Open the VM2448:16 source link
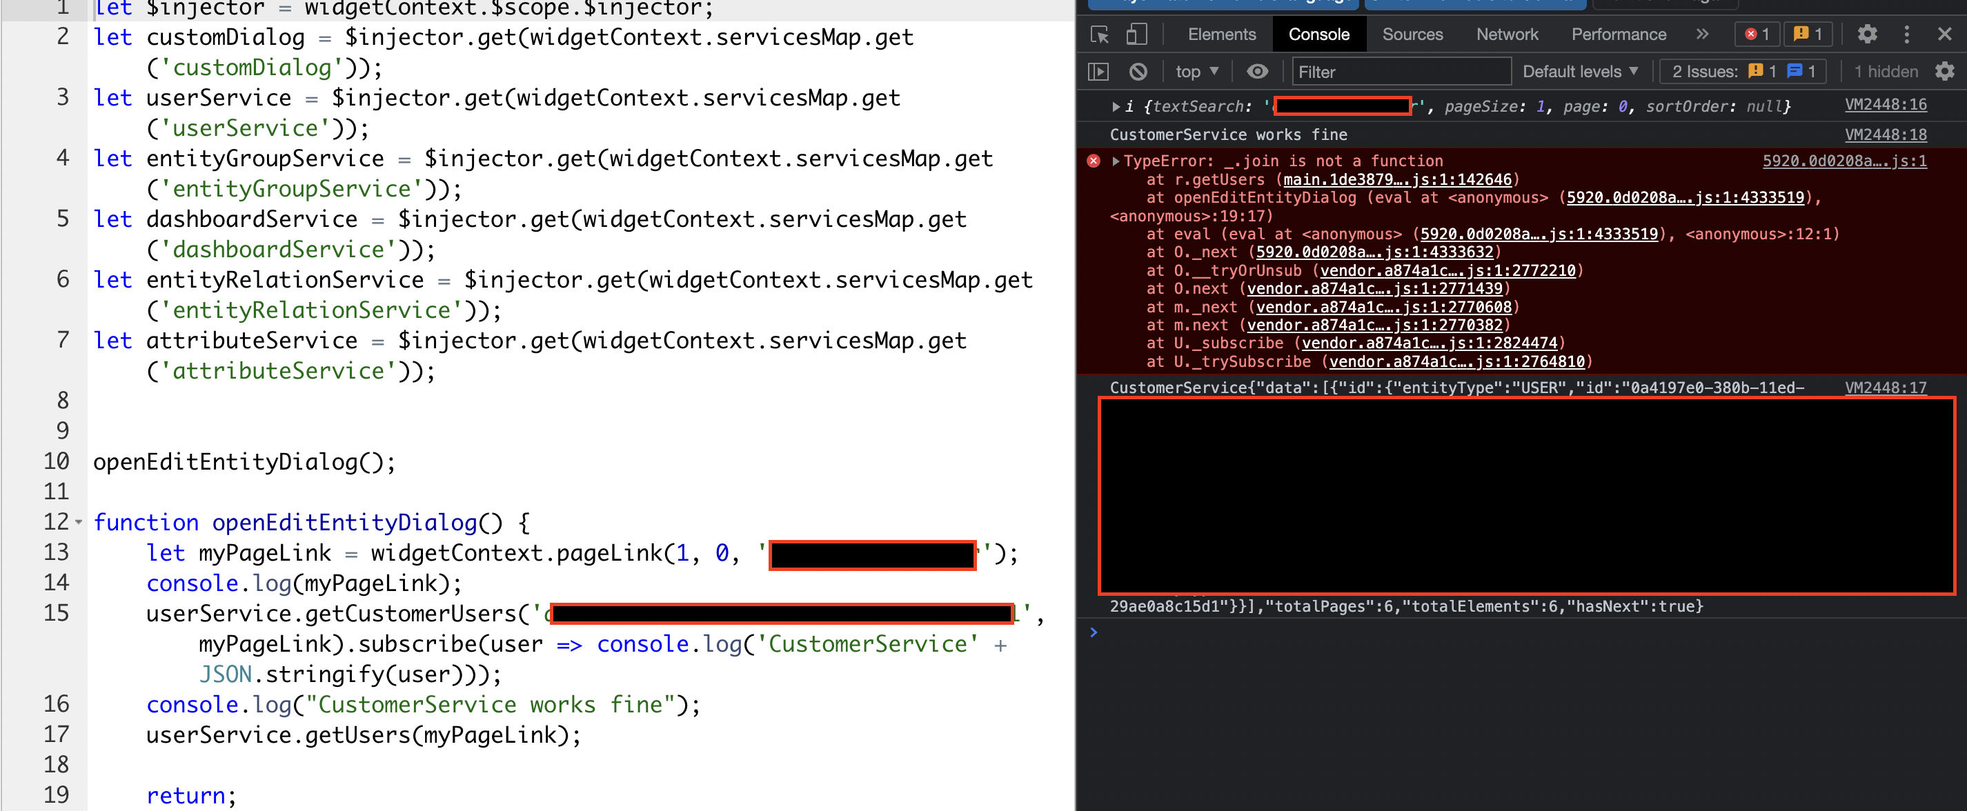 click(x=1886, y=105)
